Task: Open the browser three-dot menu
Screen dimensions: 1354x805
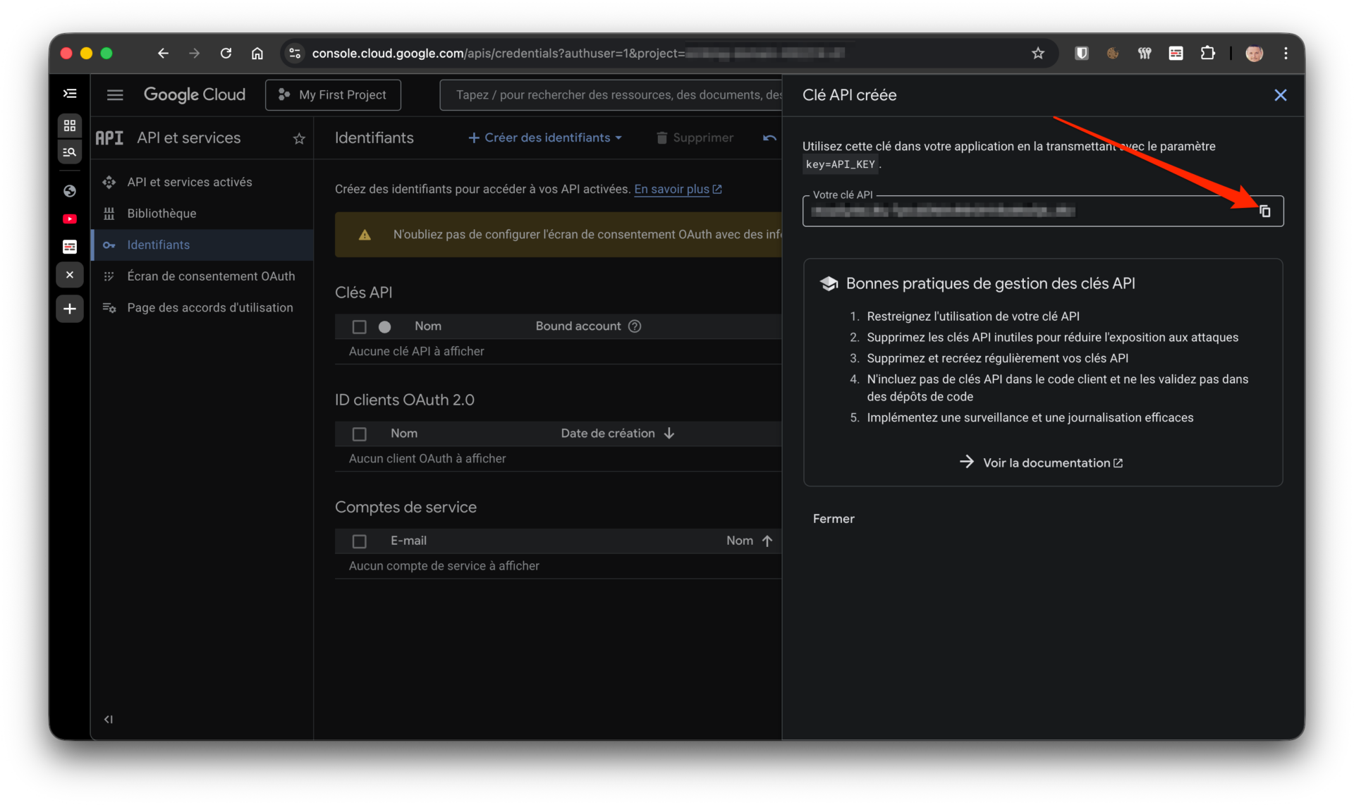Action: [1286, 54]
